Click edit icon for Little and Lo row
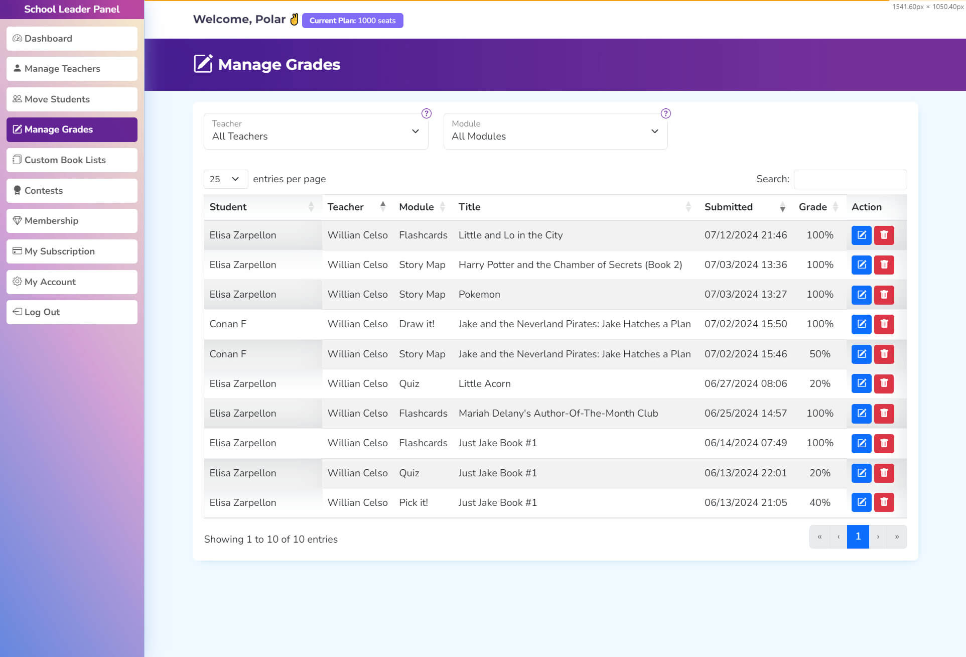Screen dimensions: 966x657 pyautogui.click(x=861, y=235)
